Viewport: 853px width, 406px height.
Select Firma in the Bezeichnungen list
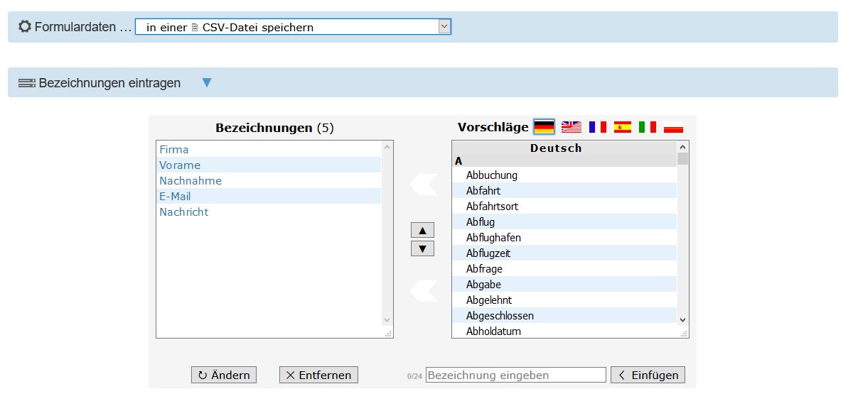click(x=174, y=149)
